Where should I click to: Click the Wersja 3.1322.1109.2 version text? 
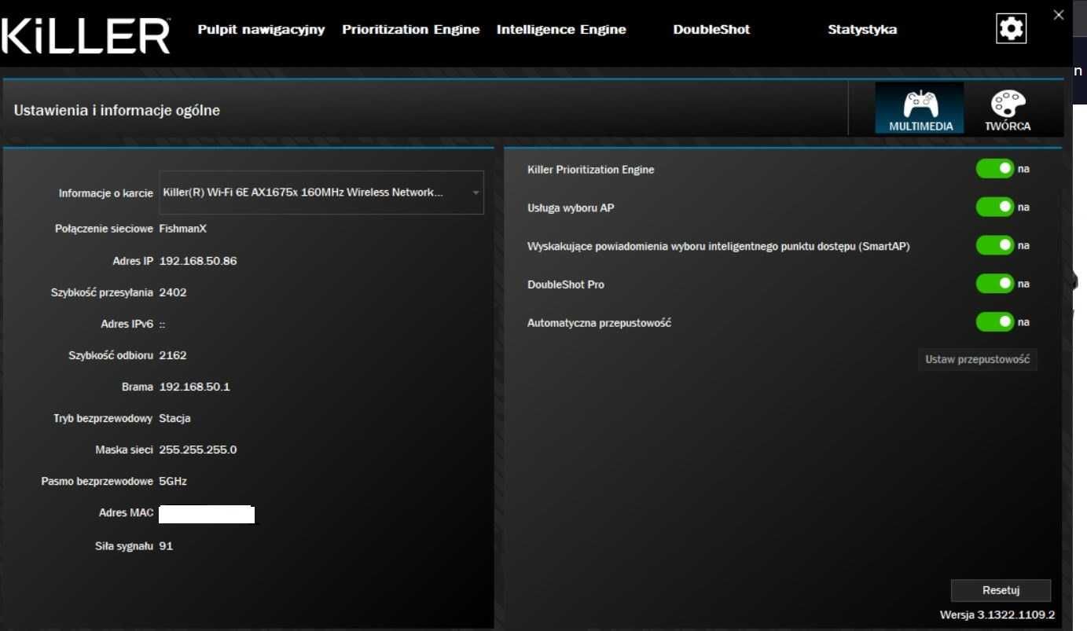pyautogui.click(x=997, y=614)
